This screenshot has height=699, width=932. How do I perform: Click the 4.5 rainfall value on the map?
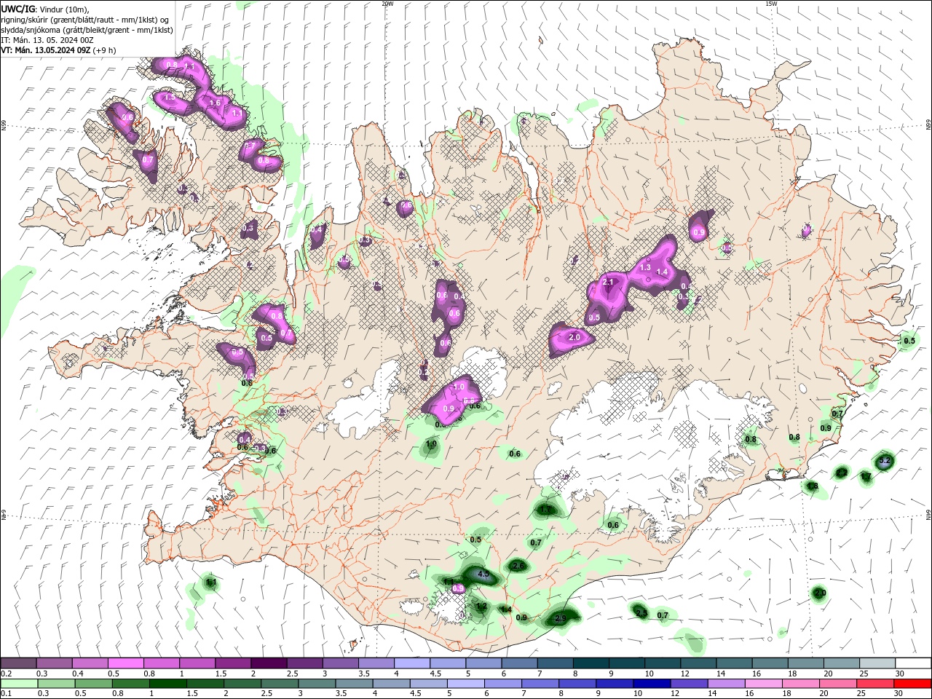pyautogui.click(x=483, y=574)
